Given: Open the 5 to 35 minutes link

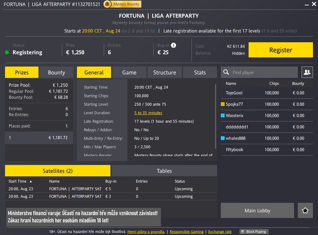Looking at the screenshot, I should point(148,113).
